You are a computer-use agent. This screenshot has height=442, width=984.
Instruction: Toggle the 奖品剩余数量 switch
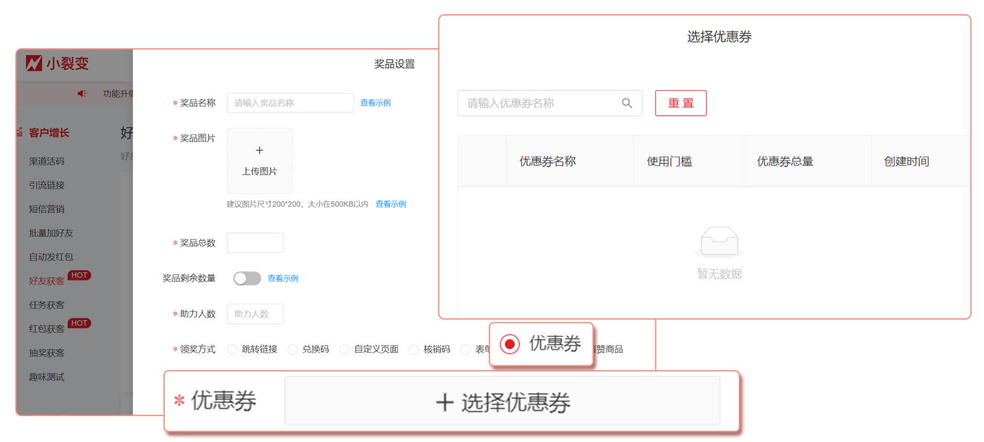(x=247, y=279)
